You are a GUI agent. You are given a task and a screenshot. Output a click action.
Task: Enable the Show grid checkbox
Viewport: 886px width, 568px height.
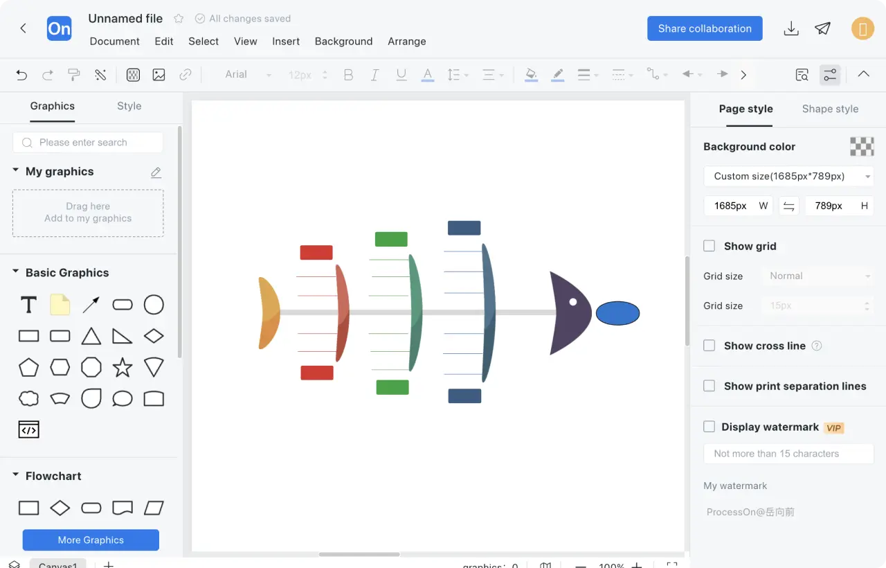pos(709,246)
